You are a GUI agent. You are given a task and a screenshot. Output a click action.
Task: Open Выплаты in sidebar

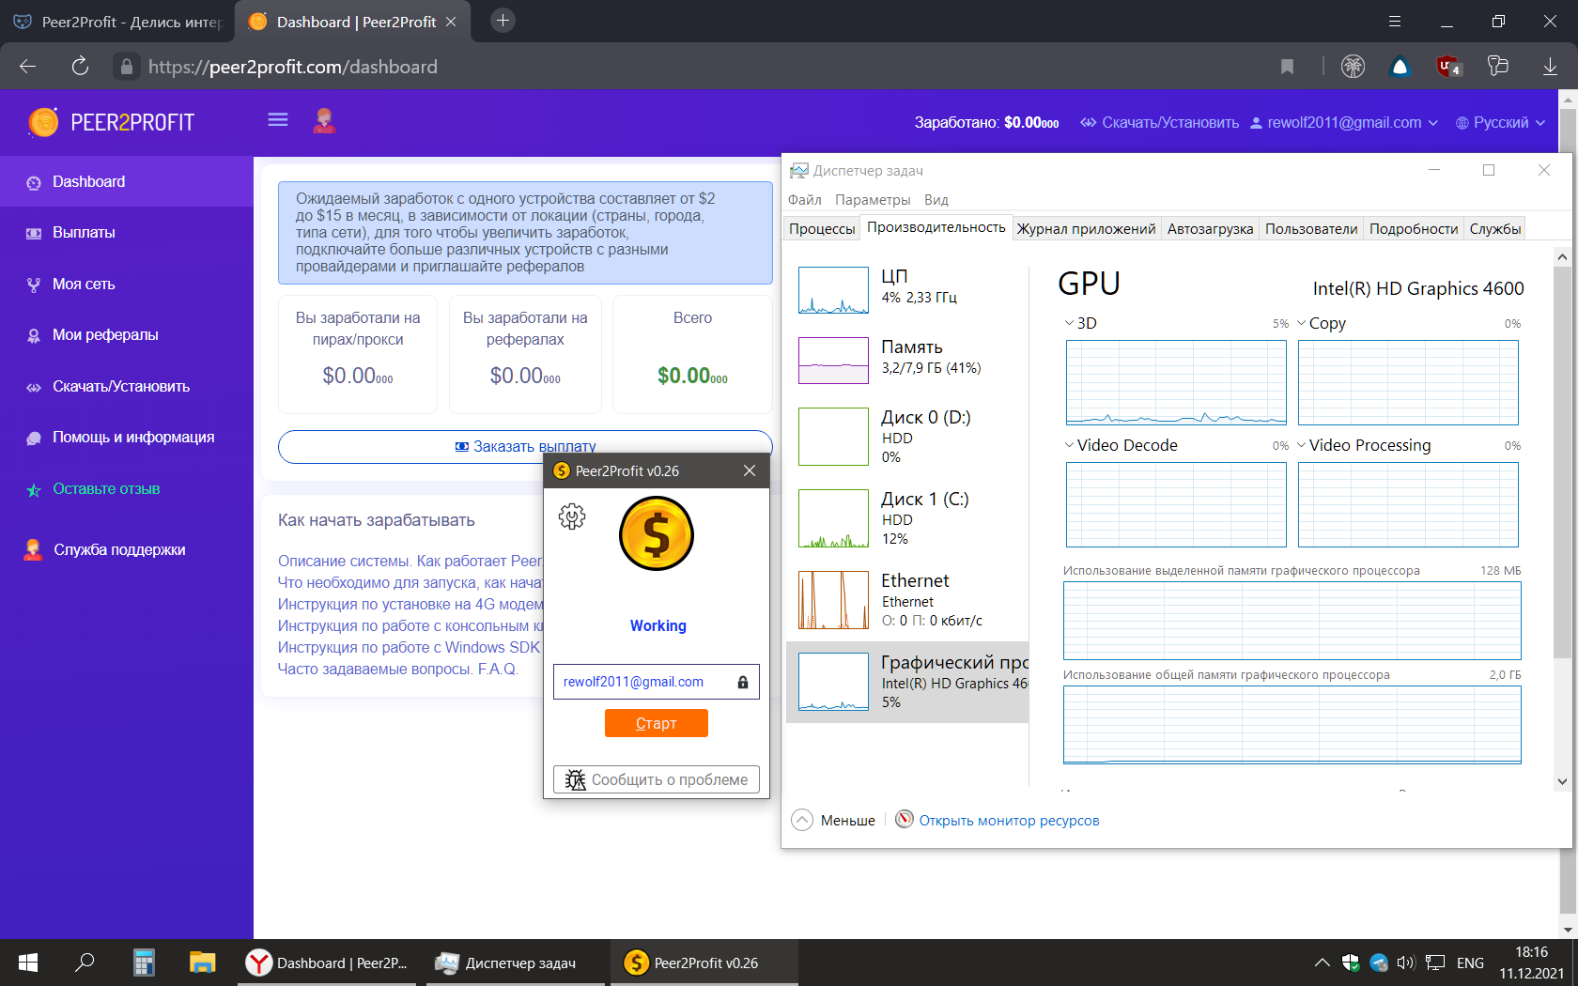(x=127, y=233)
